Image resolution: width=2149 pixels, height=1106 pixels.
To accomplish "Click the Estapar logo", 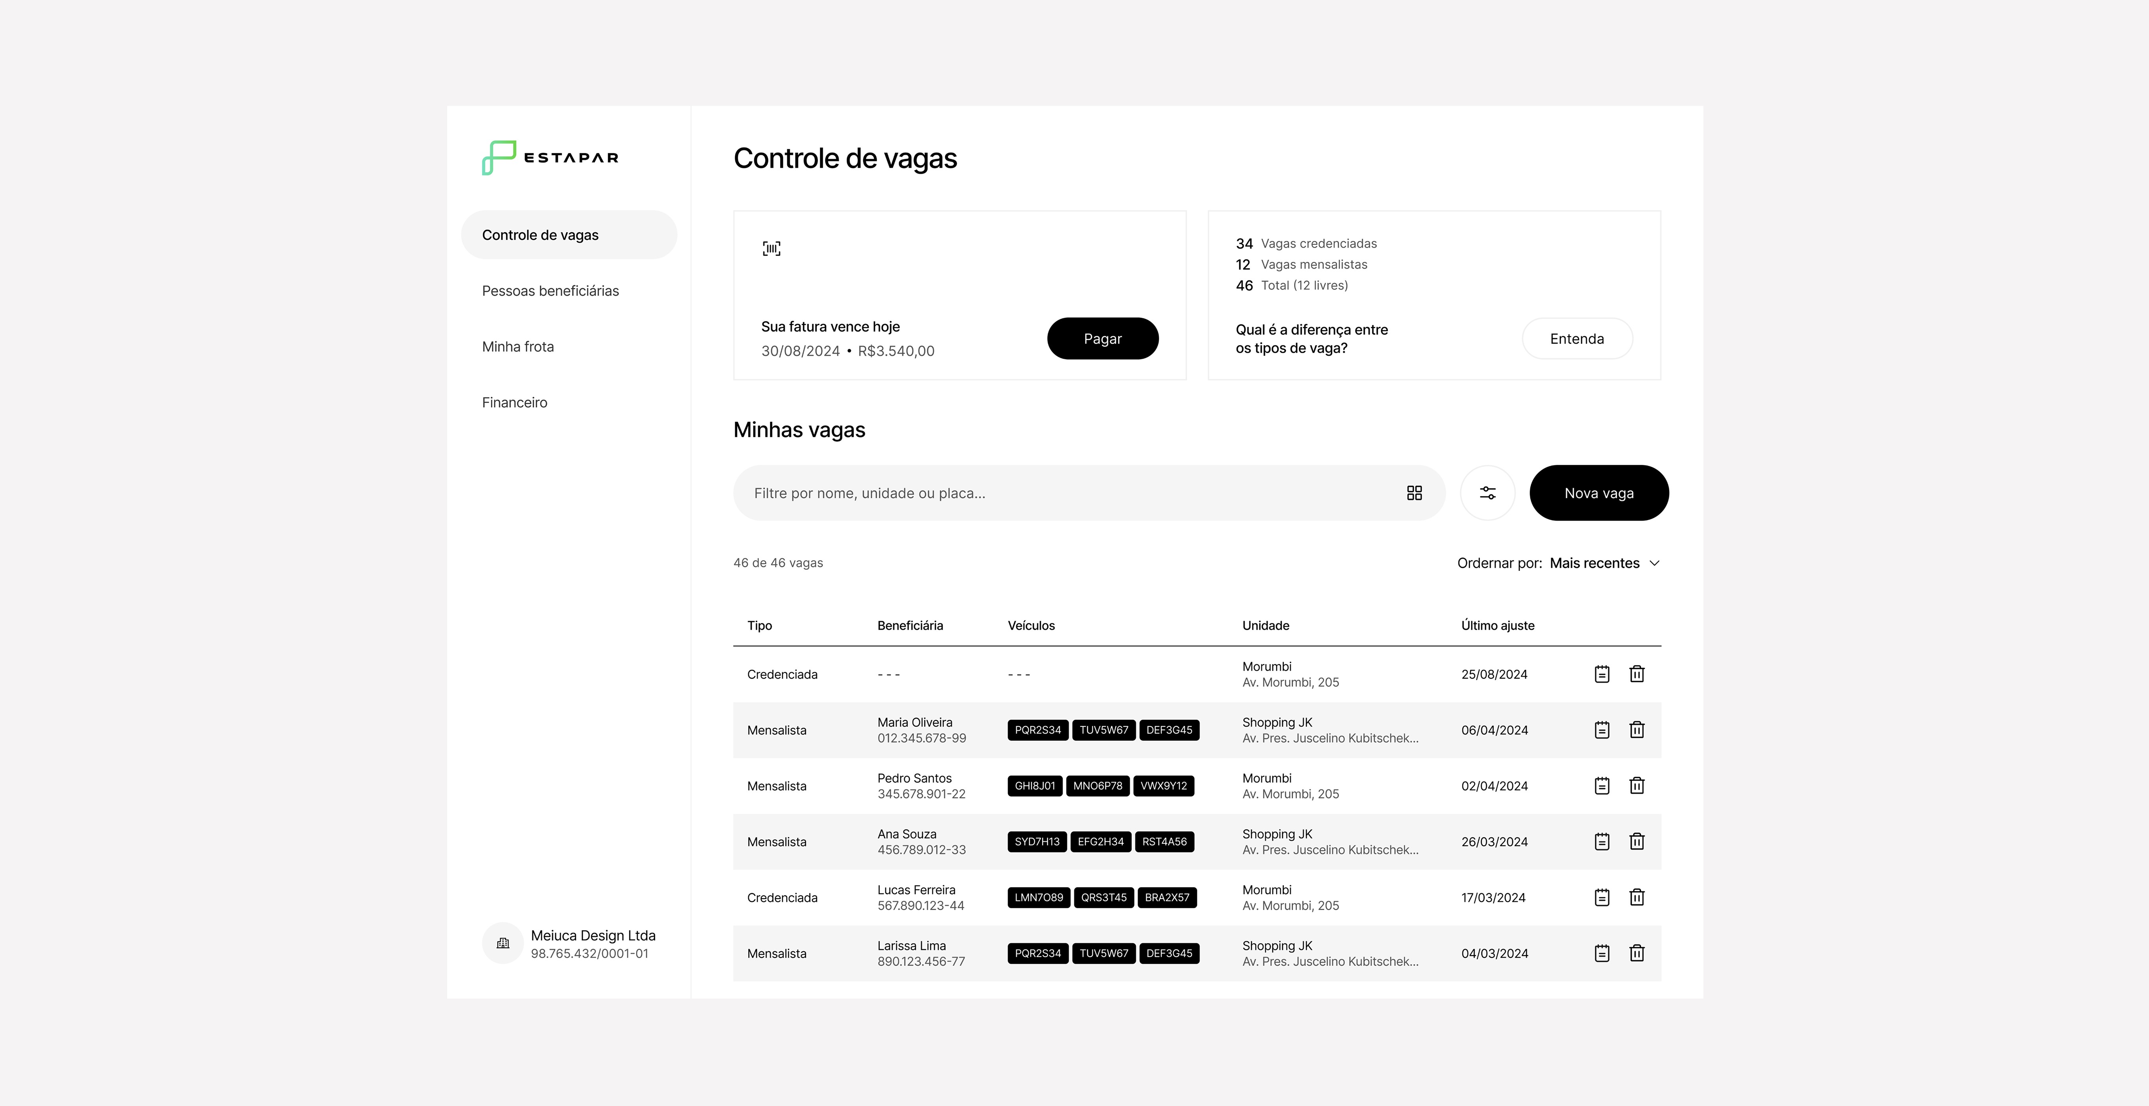I will click(x=550, y=158).
